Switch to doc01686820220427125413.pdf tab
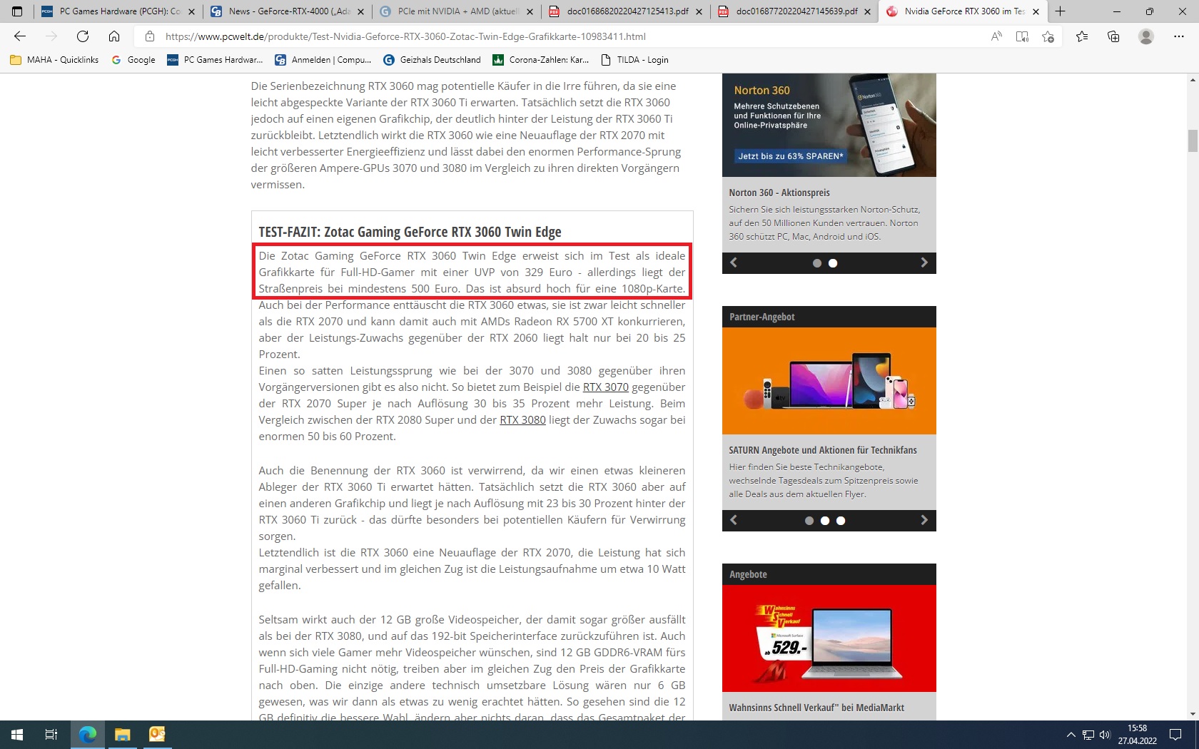1199x749 pixels. tap(625, 11)
